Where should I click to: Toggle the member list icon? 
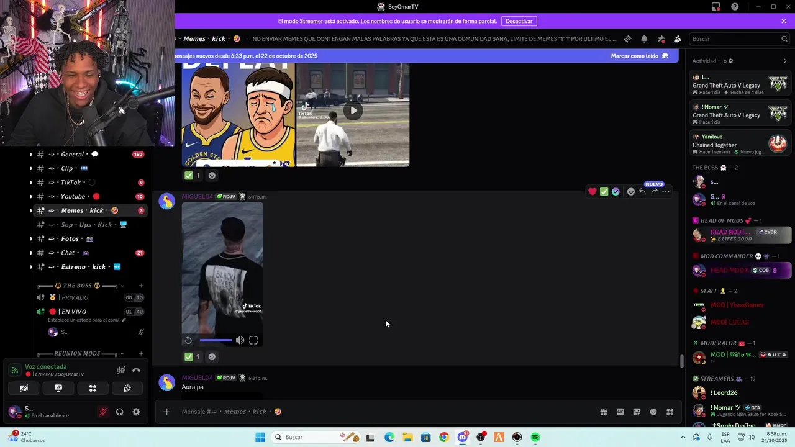[x=677, y=38]
